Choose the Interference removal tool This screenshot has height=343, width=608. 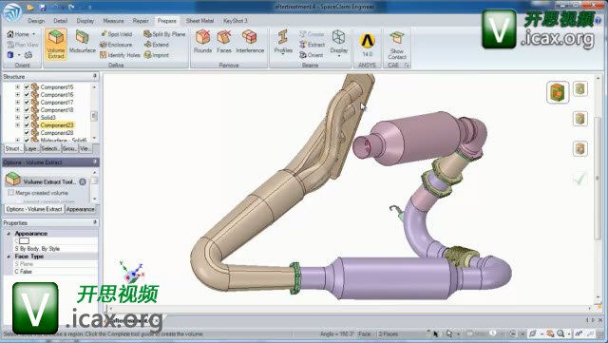[x=250, y=42]
